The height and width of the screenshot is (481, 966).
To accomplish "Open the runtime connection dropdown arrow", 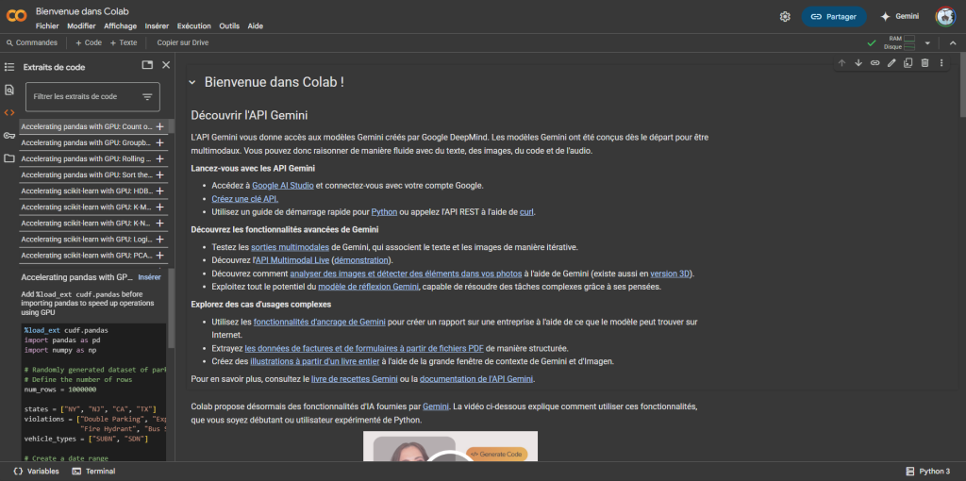I will [x=927, y=43].
